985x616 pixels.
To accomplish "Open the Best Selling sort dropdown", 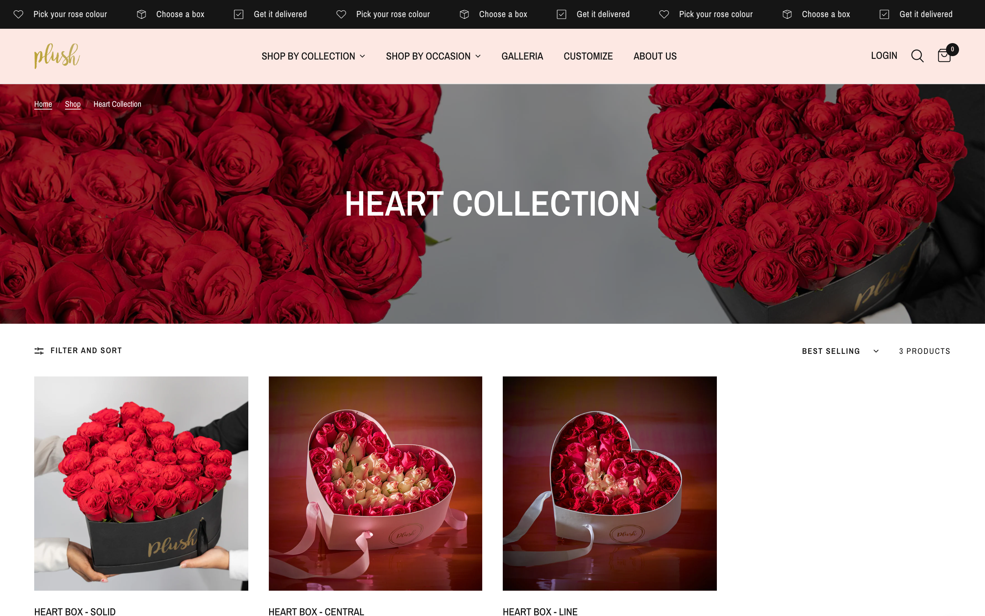I will coord(840,351).
